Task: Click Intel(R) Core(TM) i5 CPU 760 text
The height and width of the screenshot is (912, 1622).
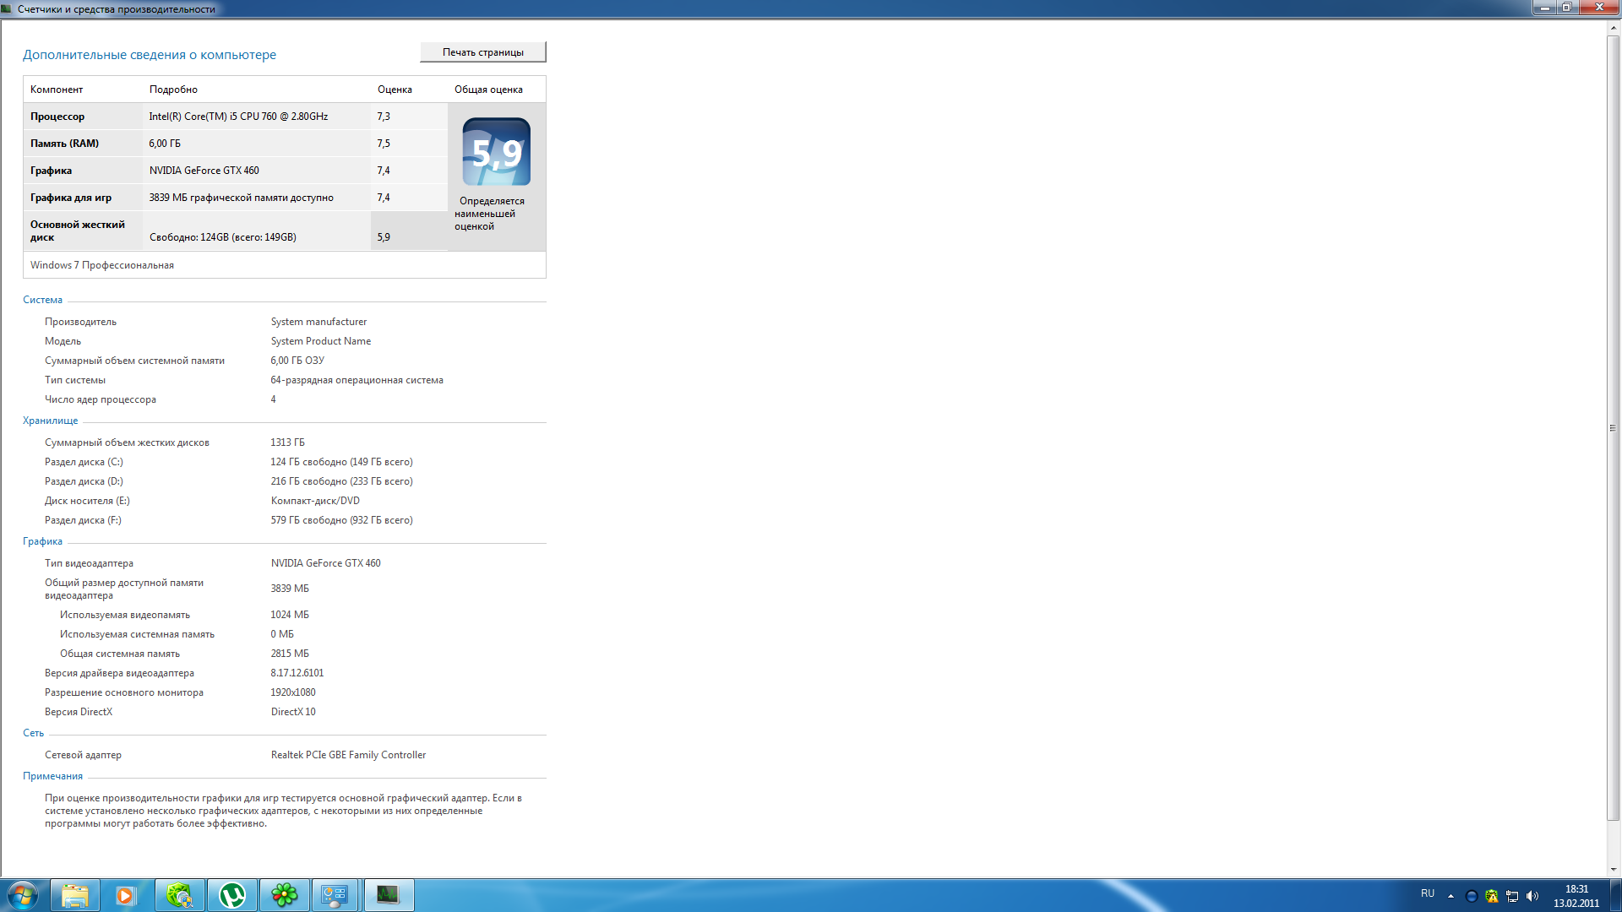Action: (238, 117)
